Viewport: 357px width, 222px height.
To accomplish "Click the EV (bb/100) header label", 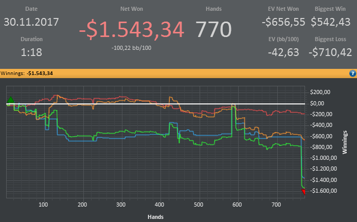I will [x=283, y=39].
